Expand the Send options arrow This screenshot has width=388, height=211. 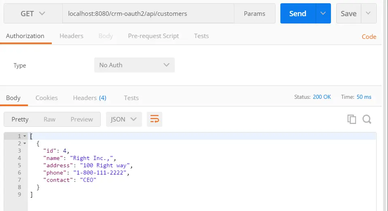[323, 13]
